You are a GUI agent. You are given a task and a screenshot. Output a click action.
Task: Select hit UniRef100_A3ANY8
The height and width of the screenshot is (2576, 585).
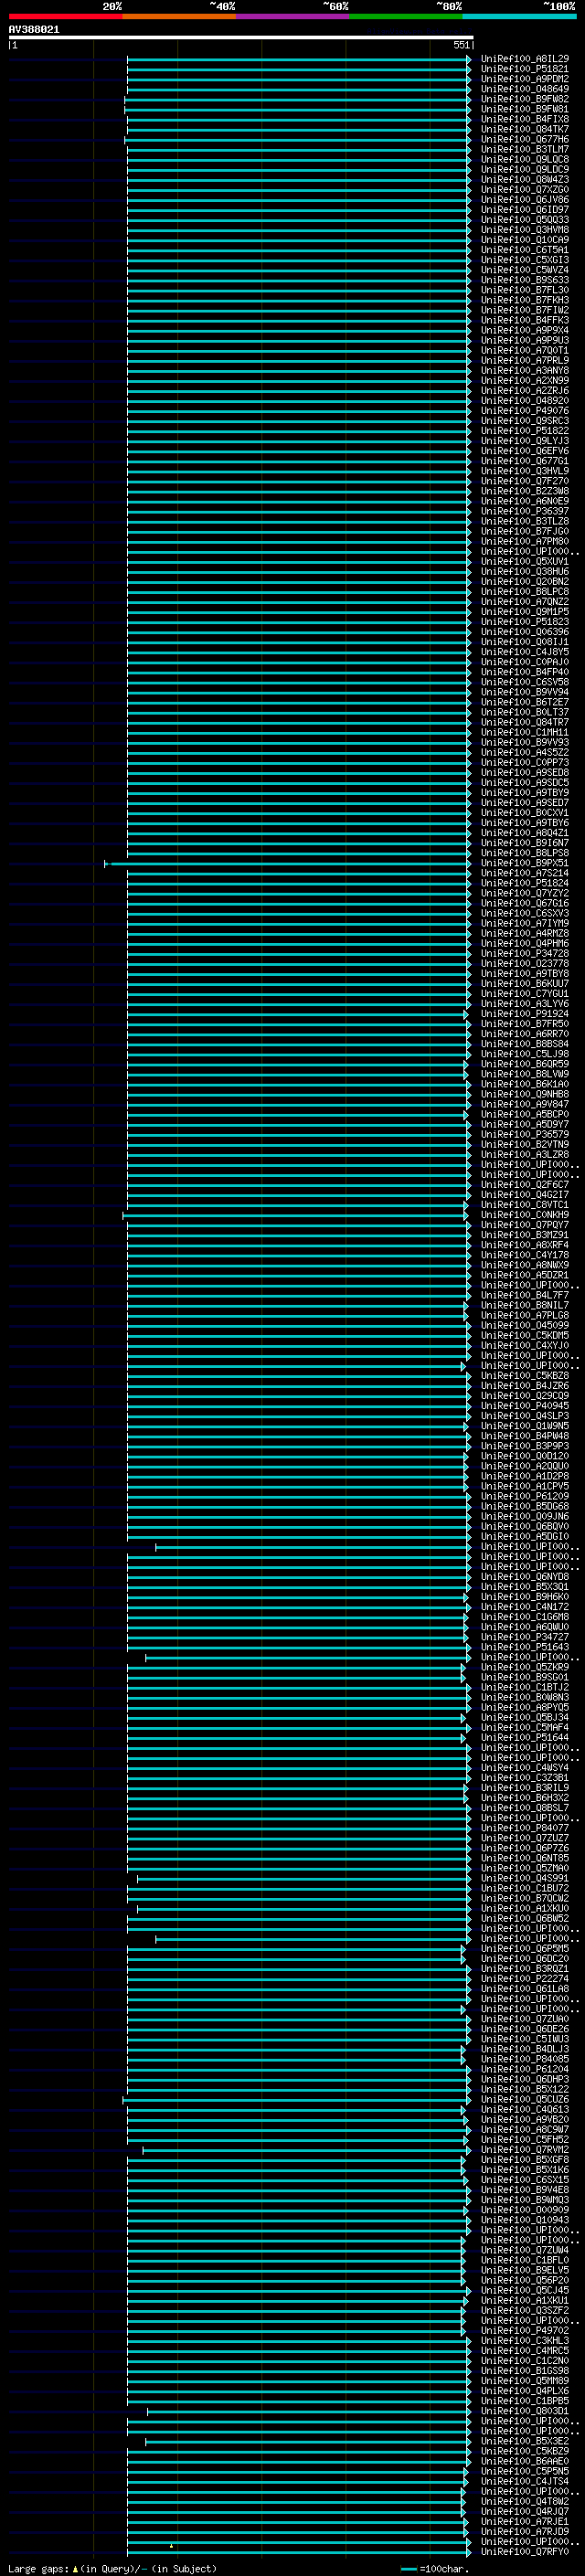(524, 371)
